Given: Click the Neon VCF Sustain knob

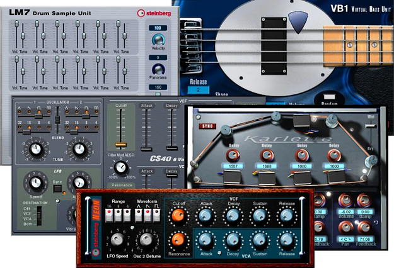Looking at the screenshot, I should pyautogui.click(x=260, y=216).
